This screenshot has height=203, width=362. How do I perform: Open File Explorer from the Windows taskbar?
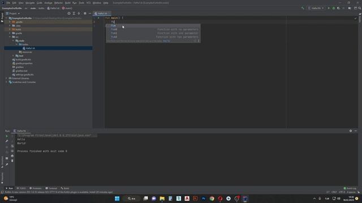click(162, 198)
